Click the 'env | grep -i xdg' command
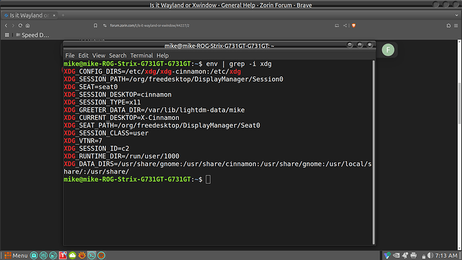 (238, 64)
